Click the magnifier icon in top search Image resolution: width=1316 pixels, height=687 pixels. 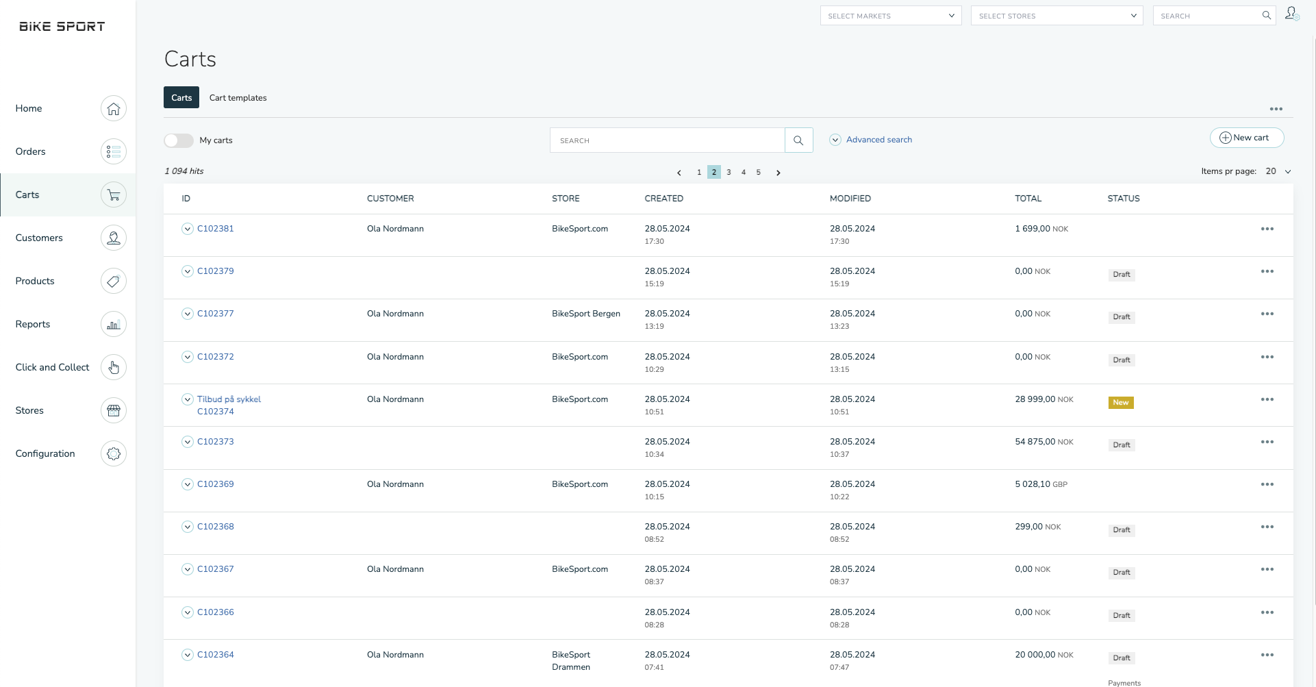(1266, 15)
